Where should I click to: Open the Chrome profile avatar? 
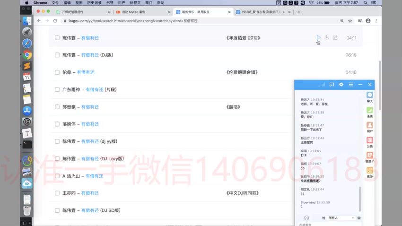pyautogui.click(x=368, y=21)
